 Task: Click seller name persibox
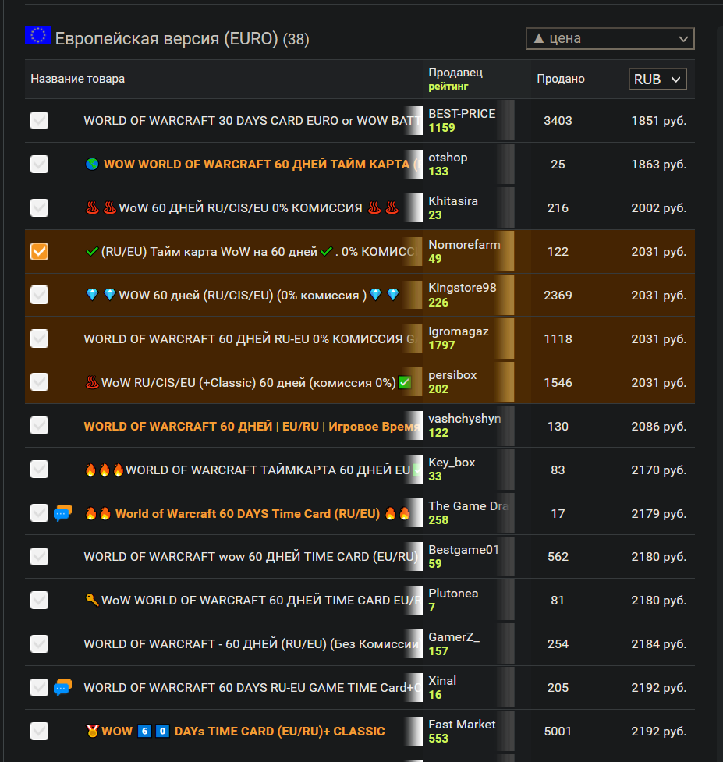(x=452, y=375)
